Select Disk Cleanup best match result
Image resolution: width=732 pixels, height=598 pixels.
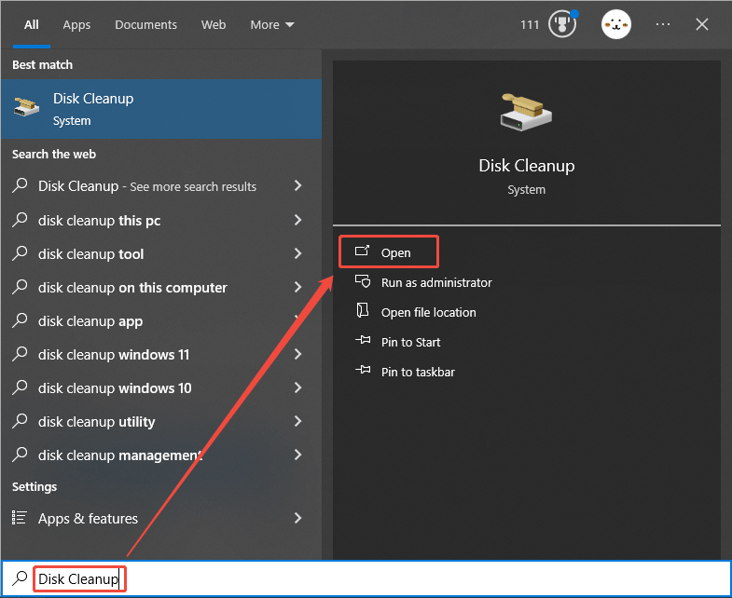161,109
